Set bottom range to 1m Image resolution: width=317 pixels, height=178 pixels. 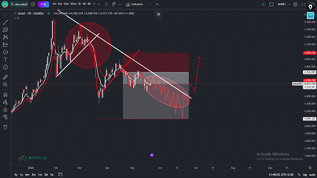click(x=40, y=175)
